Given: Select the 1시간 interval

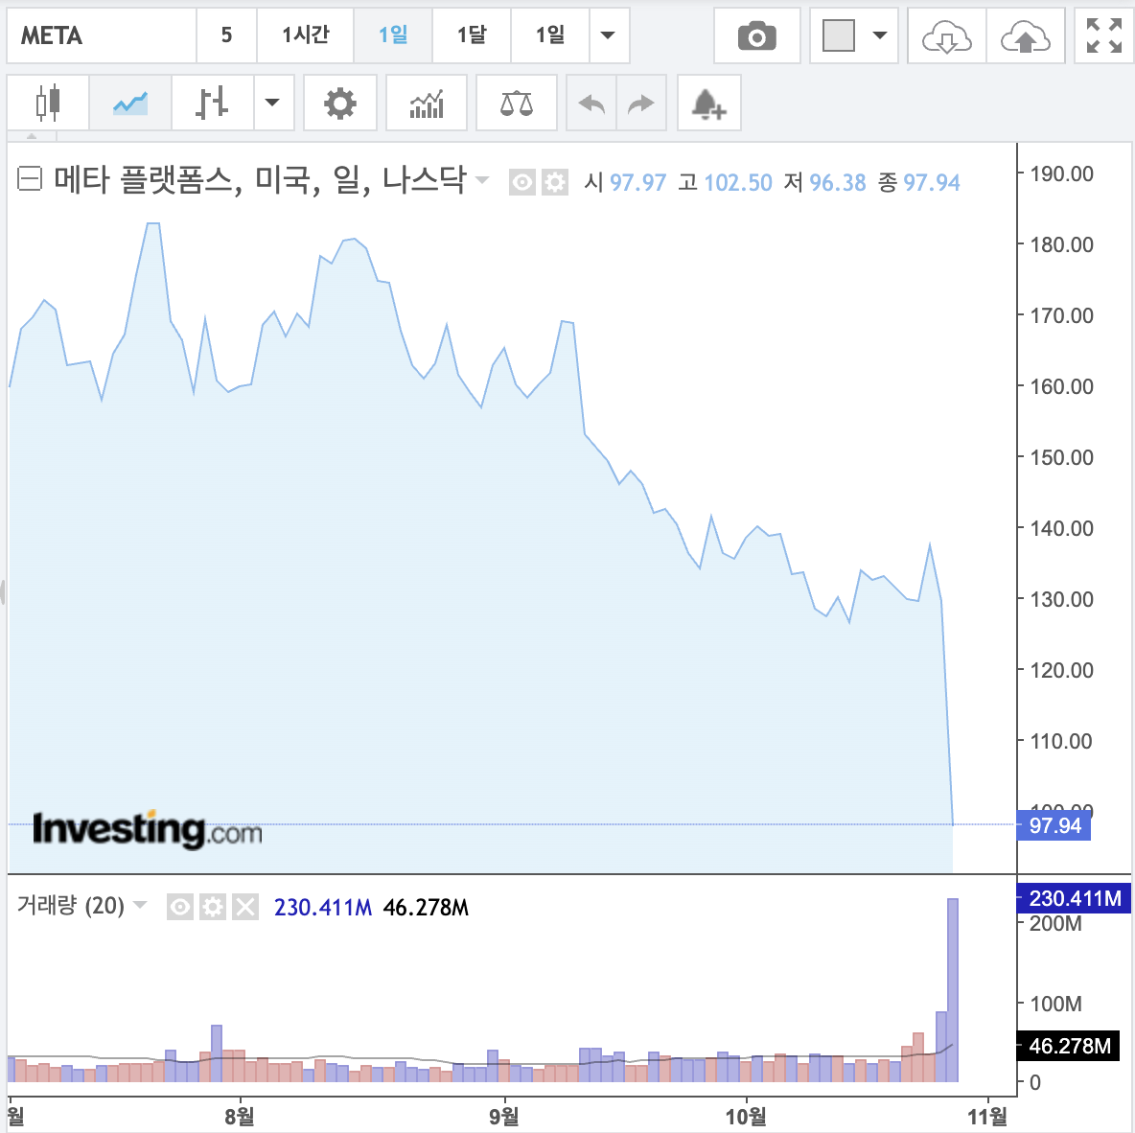Looking at the screenshot, I should 306,35.
